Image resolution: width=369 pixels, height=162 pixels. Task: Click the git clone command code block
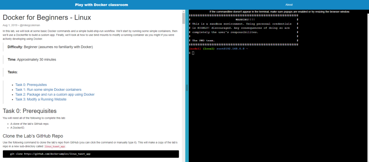click(x=91, y=154)
